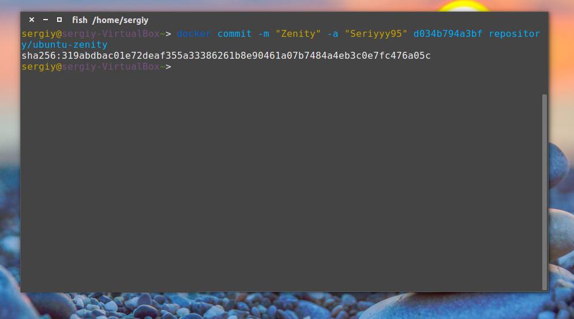
Task: Minimize the terminal window
Action: click(46, 20)
